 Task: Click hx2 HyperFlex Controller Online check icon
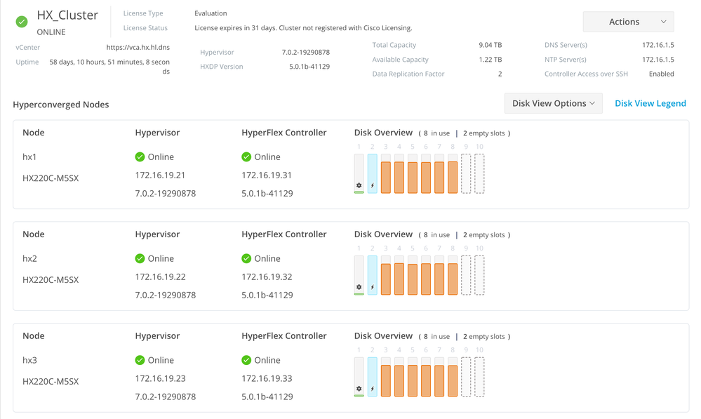246,258
